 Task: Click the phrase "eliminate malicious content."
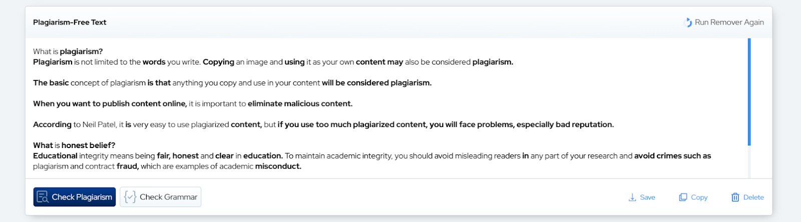(x=300, y=104)
